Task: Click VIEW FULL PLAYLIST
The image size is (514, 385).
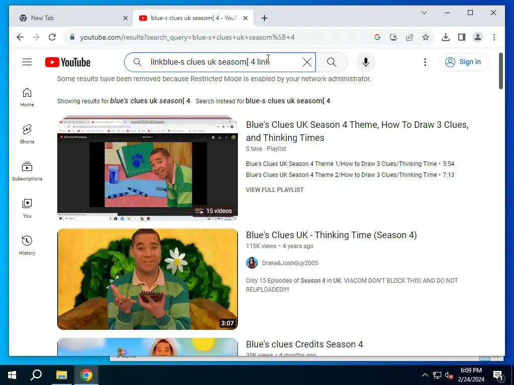Action: tap(275, 190)
